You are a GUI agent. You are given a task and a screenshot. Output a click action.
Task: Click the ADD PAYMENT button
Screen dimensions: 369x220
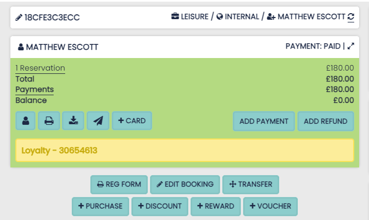pyautogui.click(x=264, y=121)
